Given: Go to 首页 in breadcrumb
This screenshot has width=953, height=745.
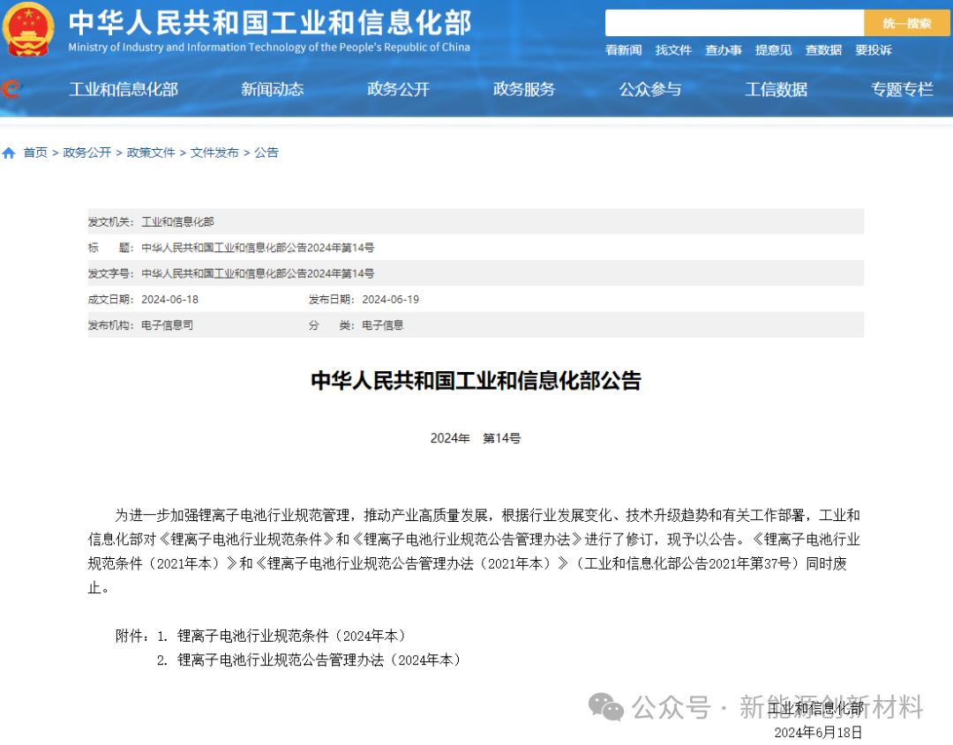Looking at the screenshot, I should pyautogui.click(x=35, y=153).
